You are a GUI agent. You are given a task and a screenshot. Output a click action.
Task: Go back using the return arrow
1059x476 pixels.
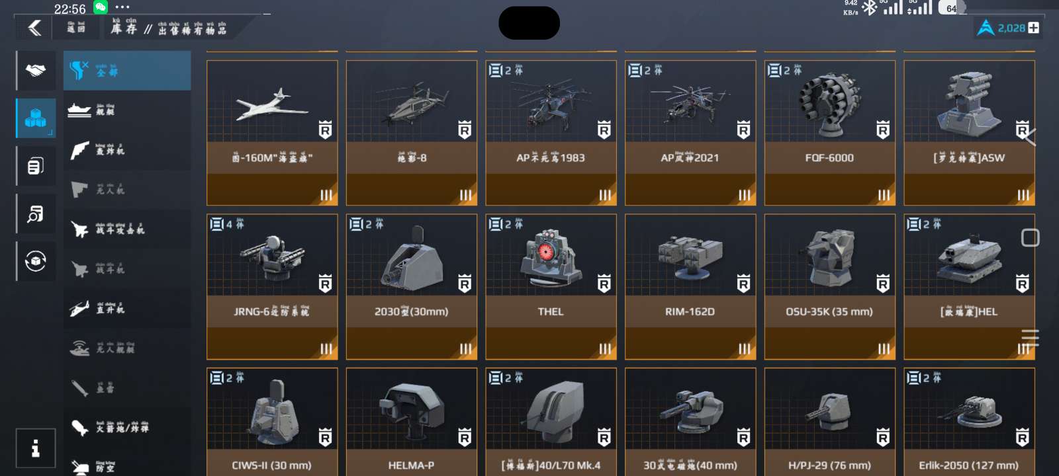34,28
